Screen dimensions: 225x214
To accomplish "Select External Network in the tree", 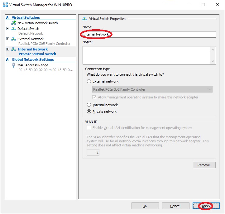I will pyautogui.click(x=31, y=39).
